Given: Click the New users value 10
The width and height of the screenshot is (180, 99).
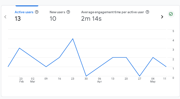Looking at the screenshot, I should (x=53, y=19).
